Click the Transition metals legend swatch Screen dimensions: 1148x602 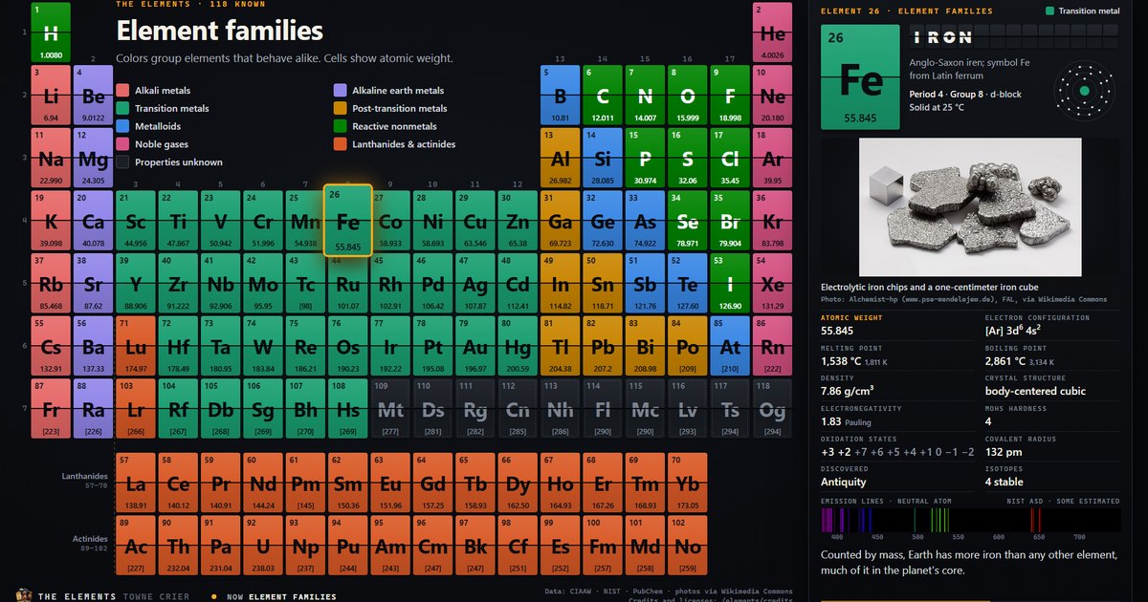pyautogui.click(x=122, y=109)
